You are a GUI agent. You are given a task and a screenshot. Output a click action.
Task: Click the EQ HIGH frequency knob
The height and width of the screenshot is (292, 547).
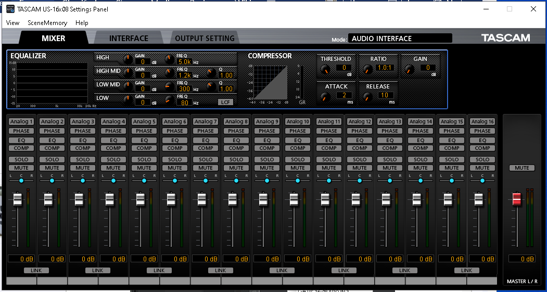point(170,60)
